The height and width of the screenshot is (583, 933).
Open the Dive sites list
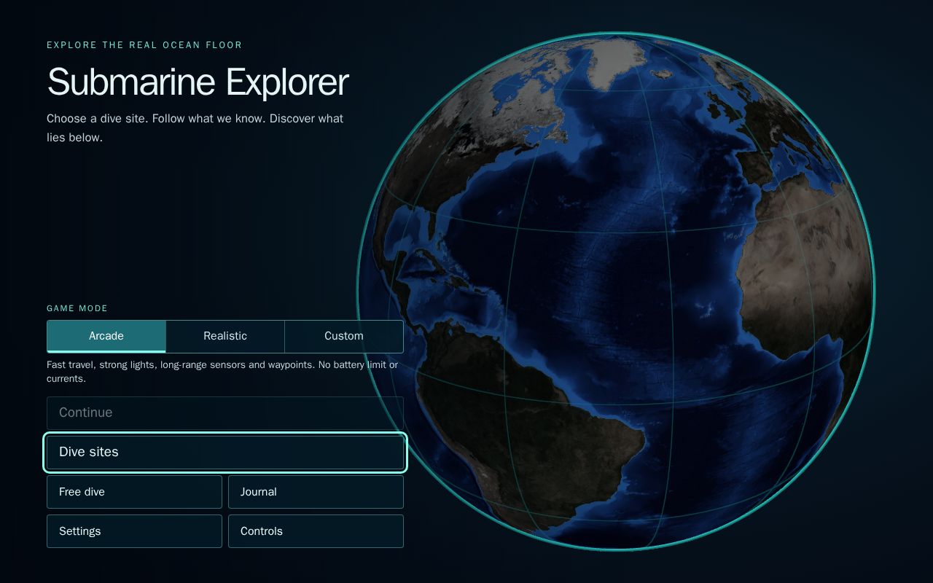225,452
